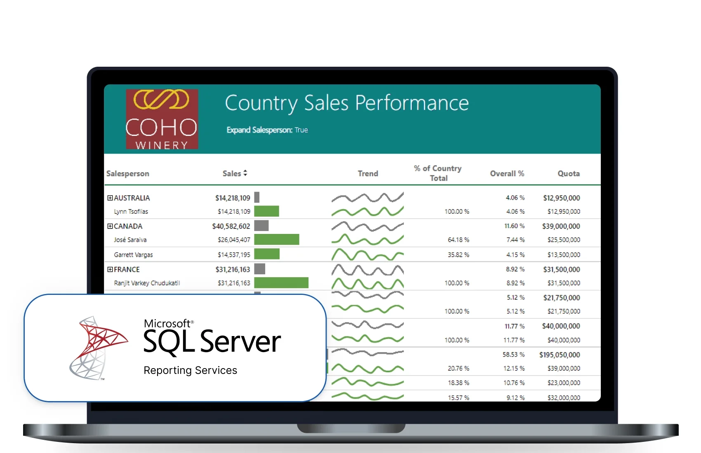
Task: Click France sales total $31,216,163
Action: pyautogui.click(x=233, y=270)
